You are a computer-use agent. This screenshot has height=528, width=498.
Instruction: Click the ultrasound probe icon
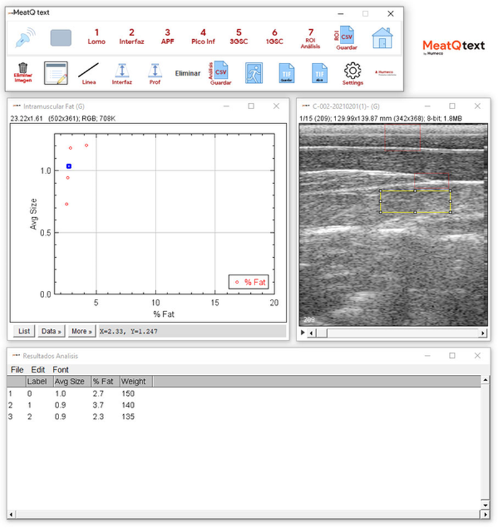26,37
